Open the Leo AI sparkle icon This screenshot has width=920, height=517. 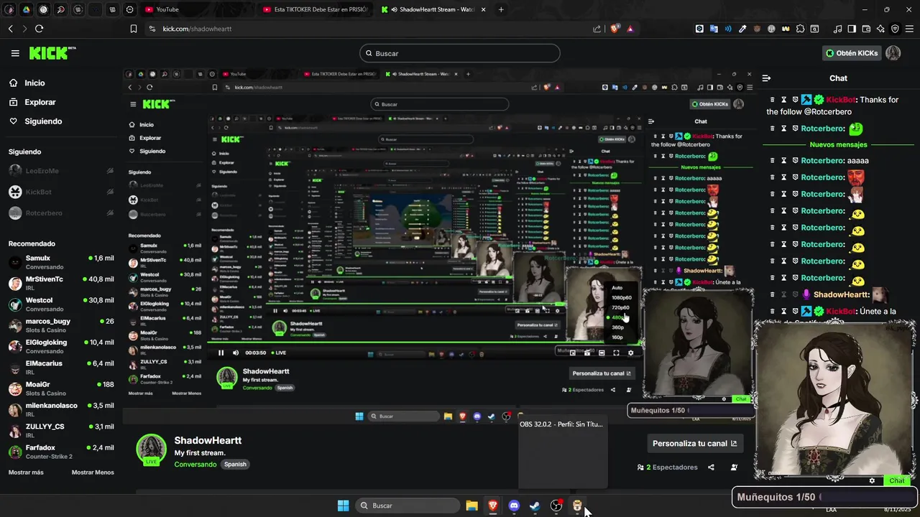coord(880,29)
